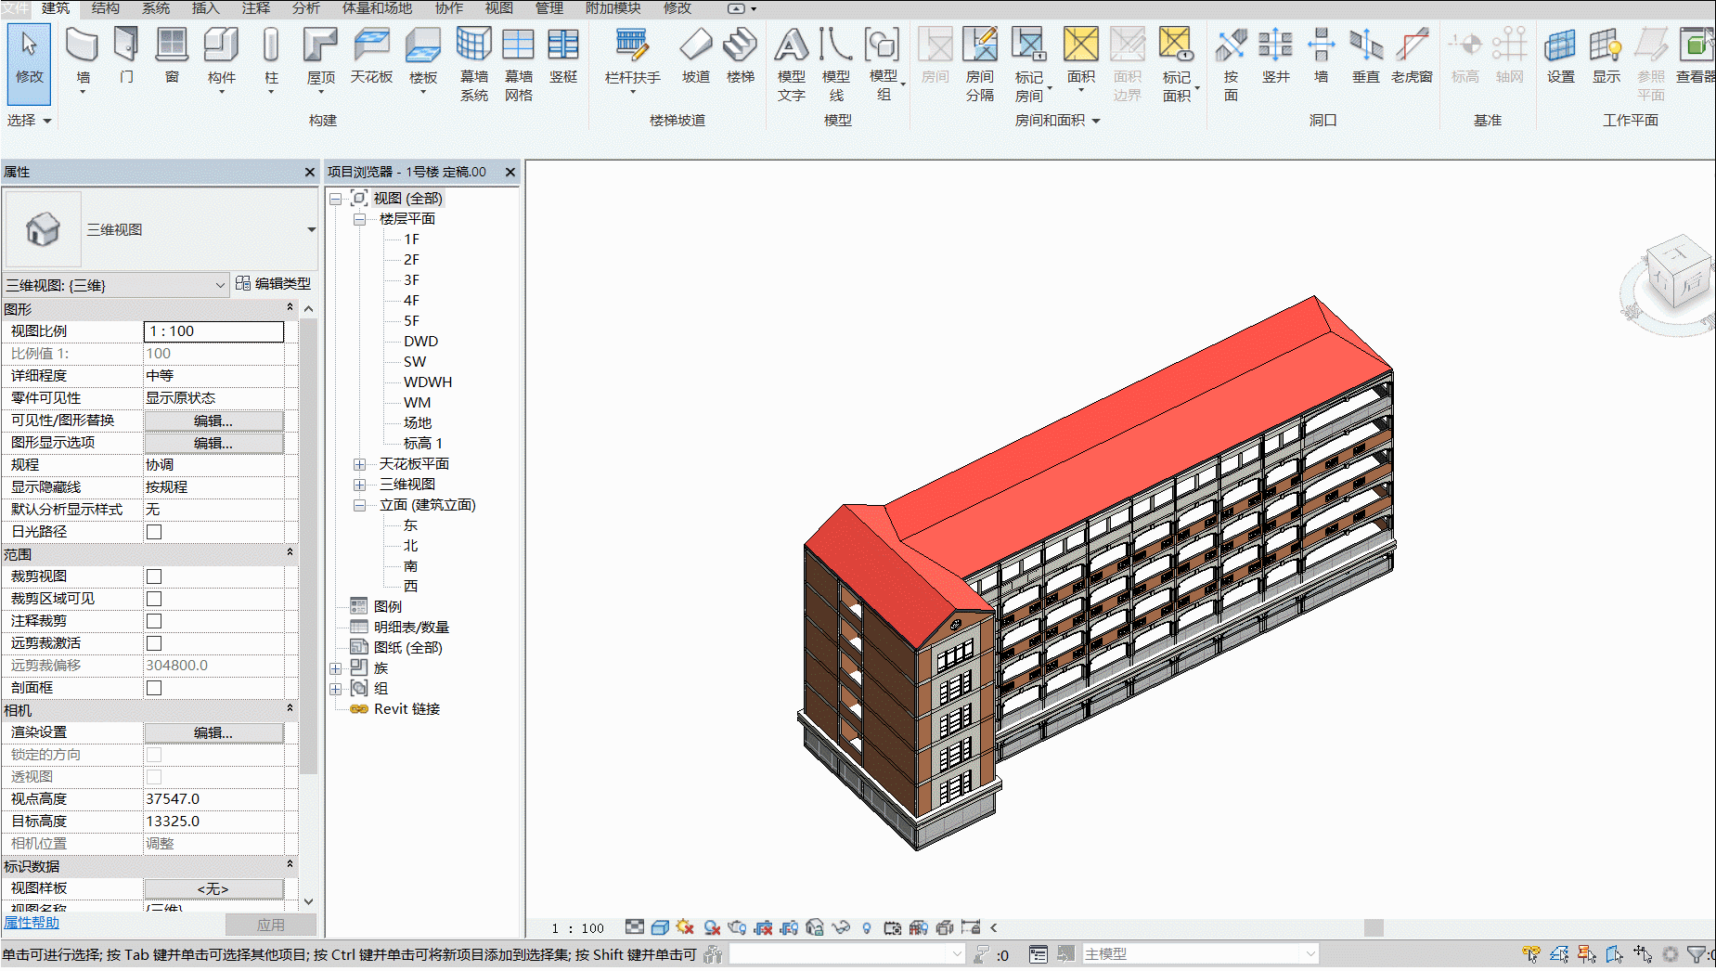This screenshot has width=1716, height=971.
Task: Click the 竖井 shaft opening icon
Action: coord(1275,45)
